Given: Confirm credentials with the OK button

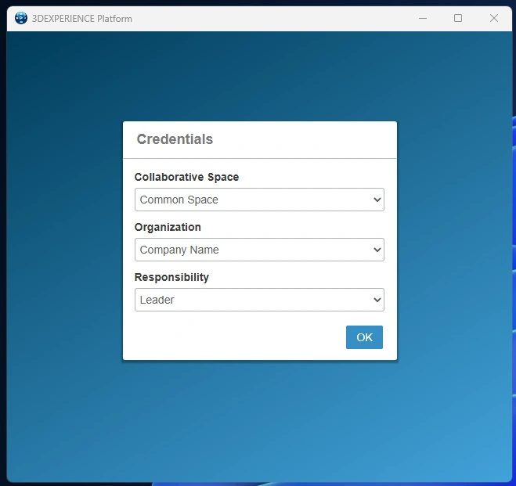Looking at the screenshot, I should [x=364, y=337].
